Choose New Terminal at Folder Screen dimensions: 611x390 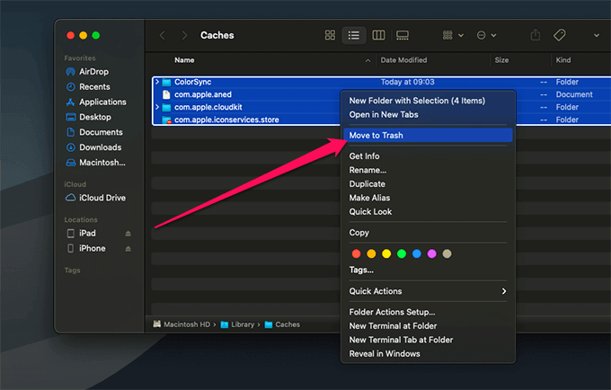[x=428, y=326]
